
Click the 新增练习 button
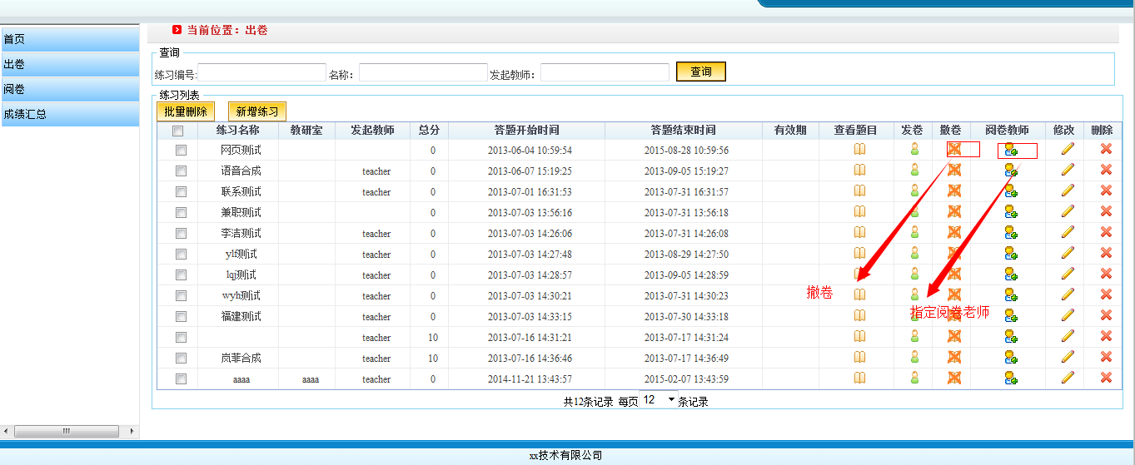tap(257, 111)
